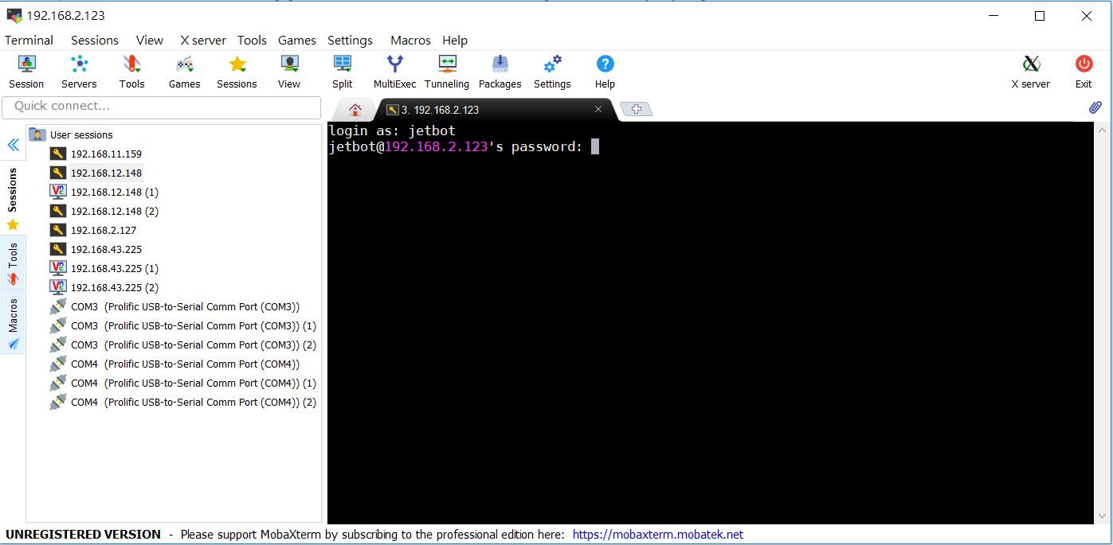Close the 192.168.2.123 terminal tab
1113x545 pixels.
(598, 110)
